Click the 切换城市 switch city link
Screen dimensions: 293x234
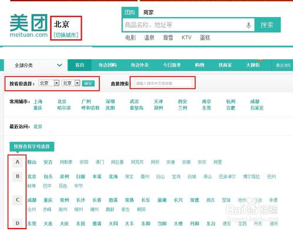point(66,35)
